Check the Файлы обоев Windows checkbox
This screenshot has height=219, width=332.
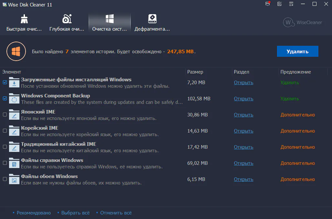[5, 179]
